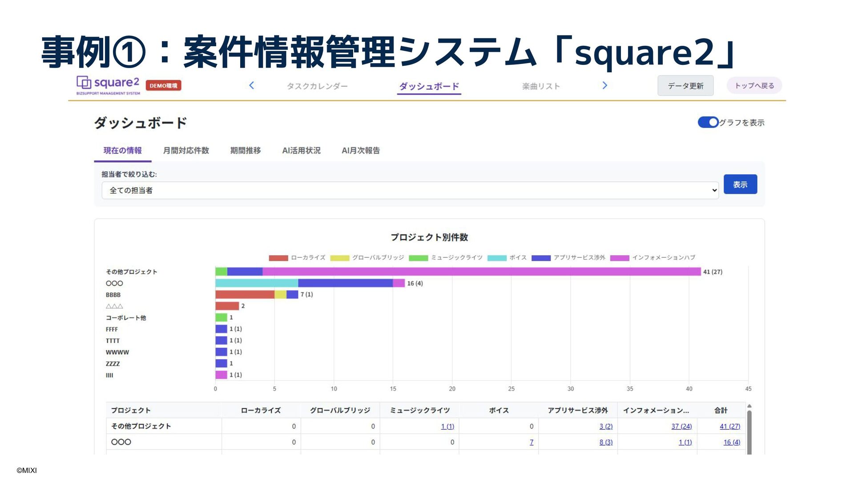Click the square2 logo icon
Viewport: 854px width, 480px height.
pyautogui.click(x=84, y=83)
